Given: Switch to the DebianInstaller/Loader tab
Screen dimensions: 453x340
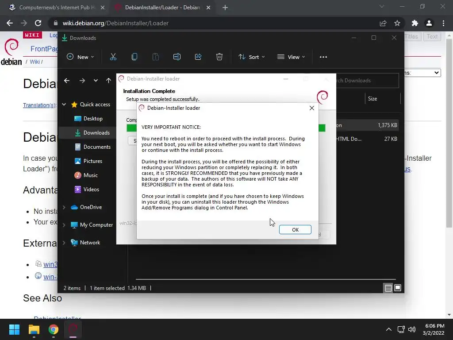Looking at the screenshot, I should pyautogui.click(x=162, y=8).
